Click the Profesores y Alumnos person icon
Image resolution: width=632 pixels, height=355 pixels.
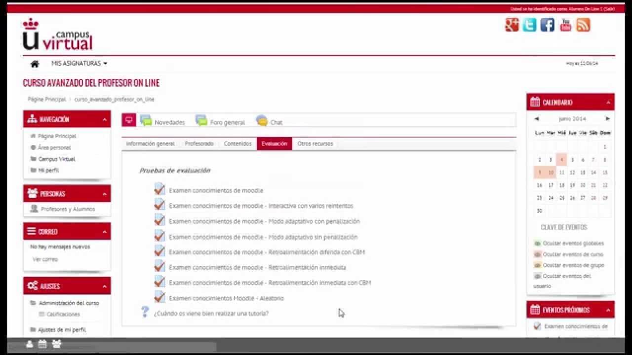click(34, 209)
